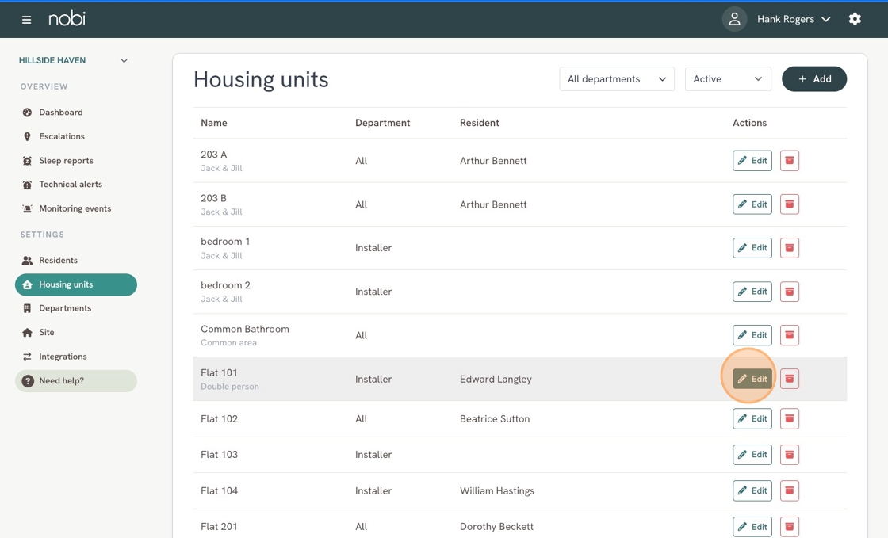Click the red archive icon for bedroom 2

point(790,292)
